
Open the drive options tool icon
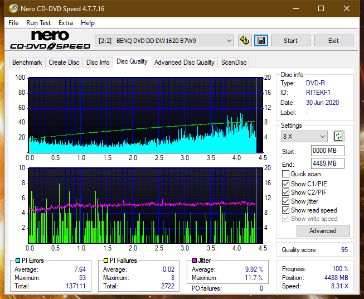(x=245, y=41)
